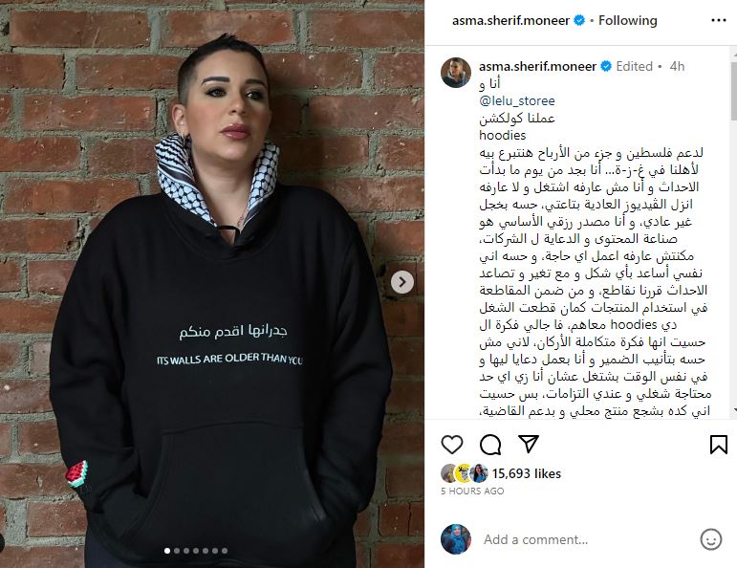Save the post with the bookmark icon
This screenshot has height=568, width=737.
719,445
